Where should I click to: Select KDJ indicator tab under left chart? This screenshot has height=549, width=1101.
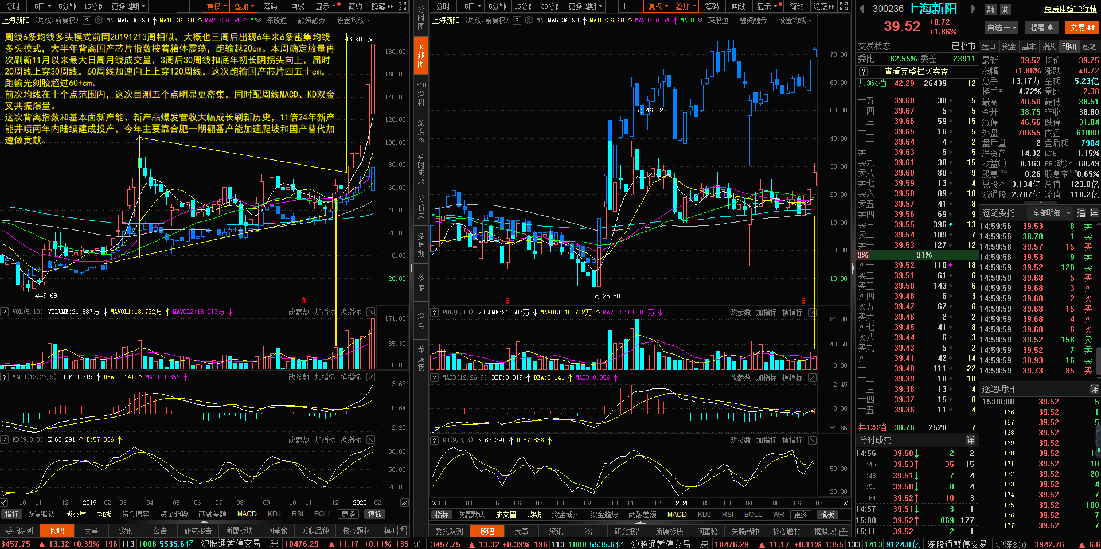[274, 514]
